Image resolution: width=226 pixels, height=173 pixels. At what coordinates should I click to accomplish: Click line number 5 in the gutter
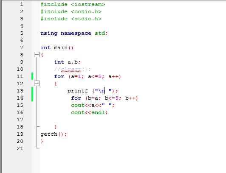click(x=22, y=33)
